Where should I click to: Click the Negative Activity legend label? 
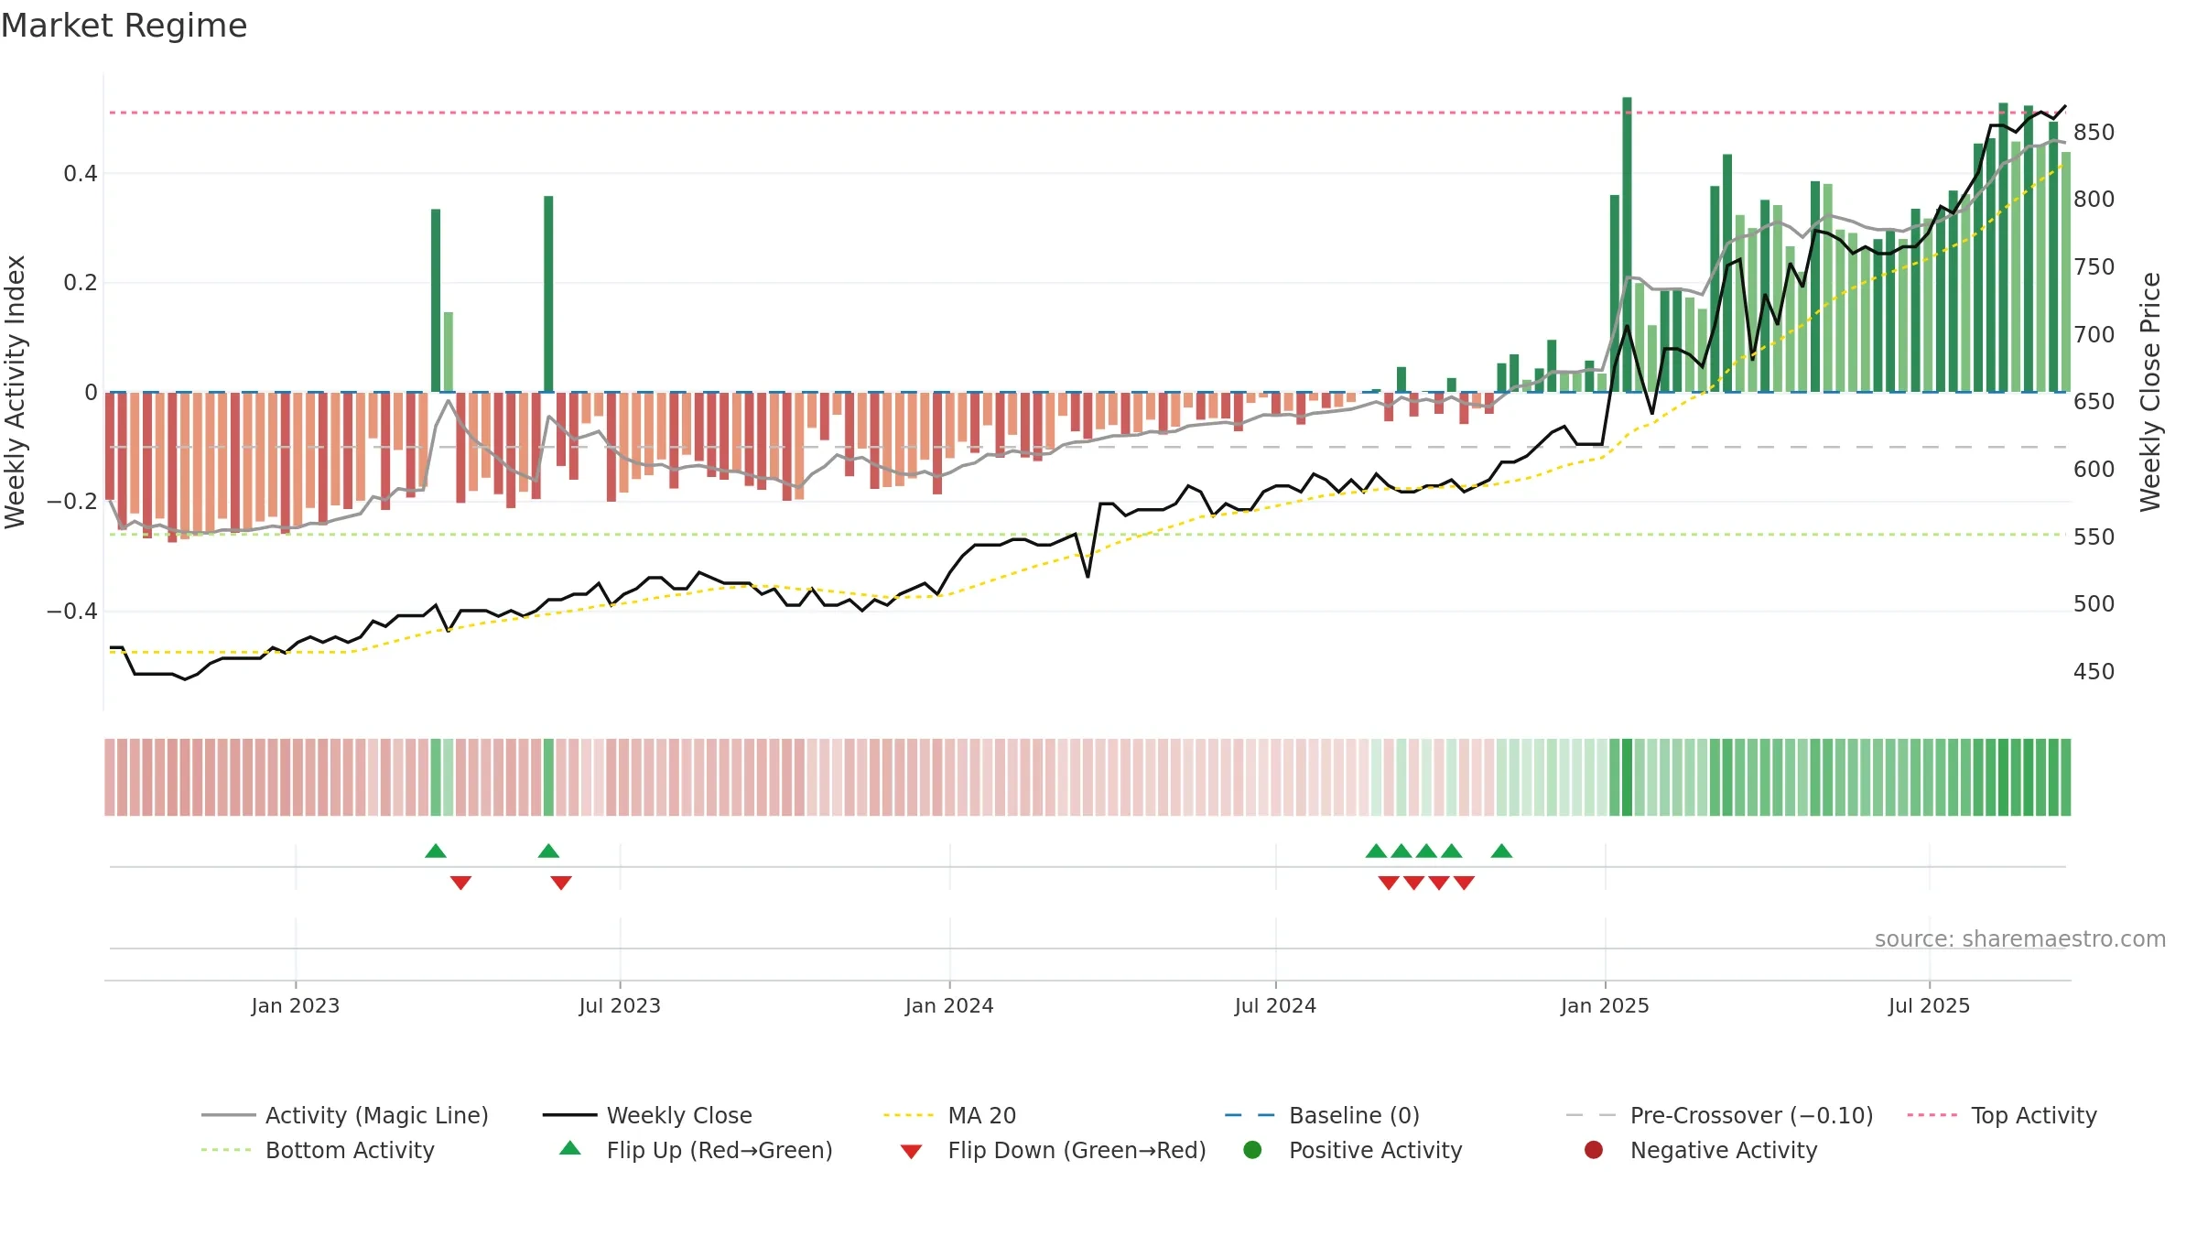tap(1724, 1150)
